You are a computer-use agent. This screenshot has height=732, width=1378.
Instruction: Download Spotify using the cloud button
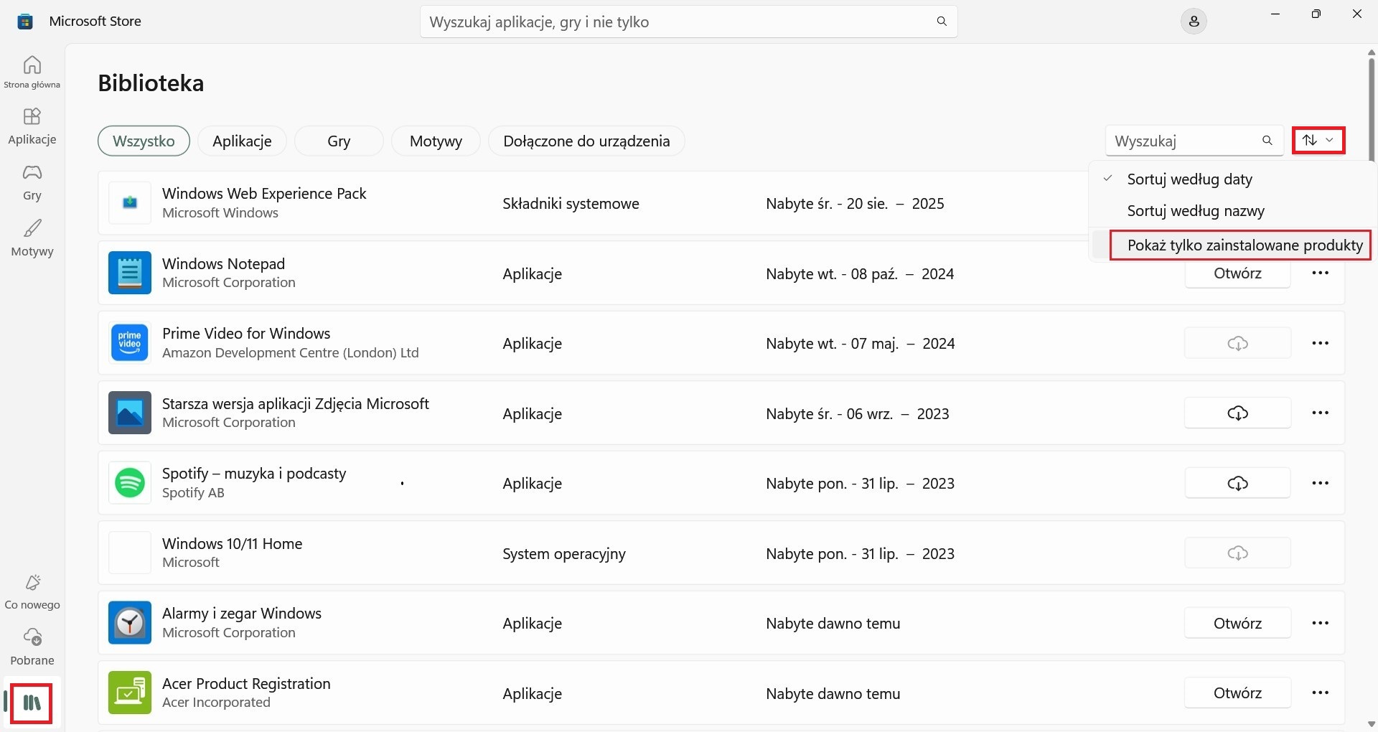1237,484
